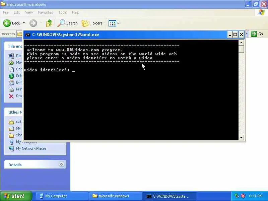Open the Help menu
Image resolution: width=268 pixels, height=201 pixels.
tap(75, 12)
